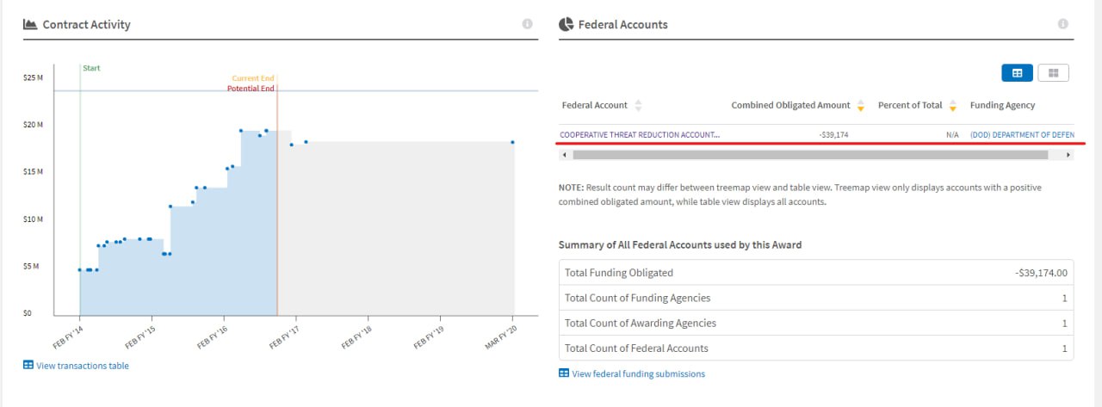Click the Funding Agency column header
This screenshot has height=407, width=1102.
pos(1002,105)
